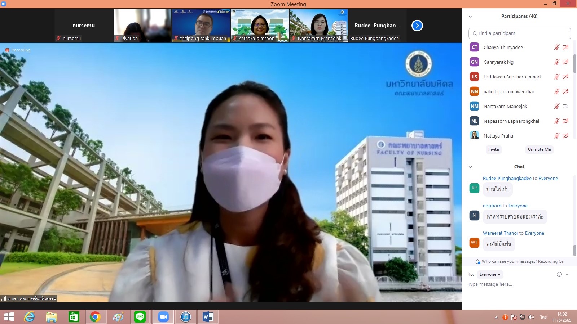The image size is (577, 324).
Task: Open chat more options ellipsis
Action: [568, 274]
